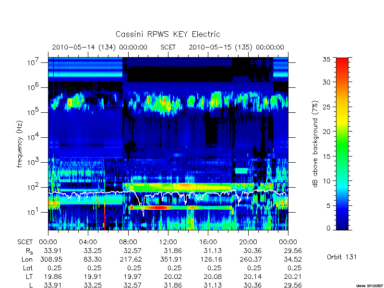Image resolution: width=384 pixels, height=288 pixels.
Task: Click colorbar tick value 0
Action: coord(328,228)
